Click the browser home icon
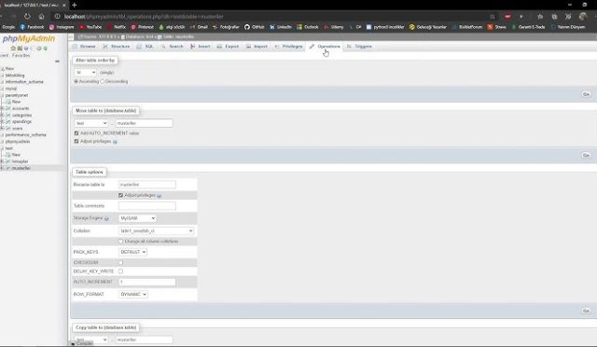 pyautogui.click(x=41, y=17)
